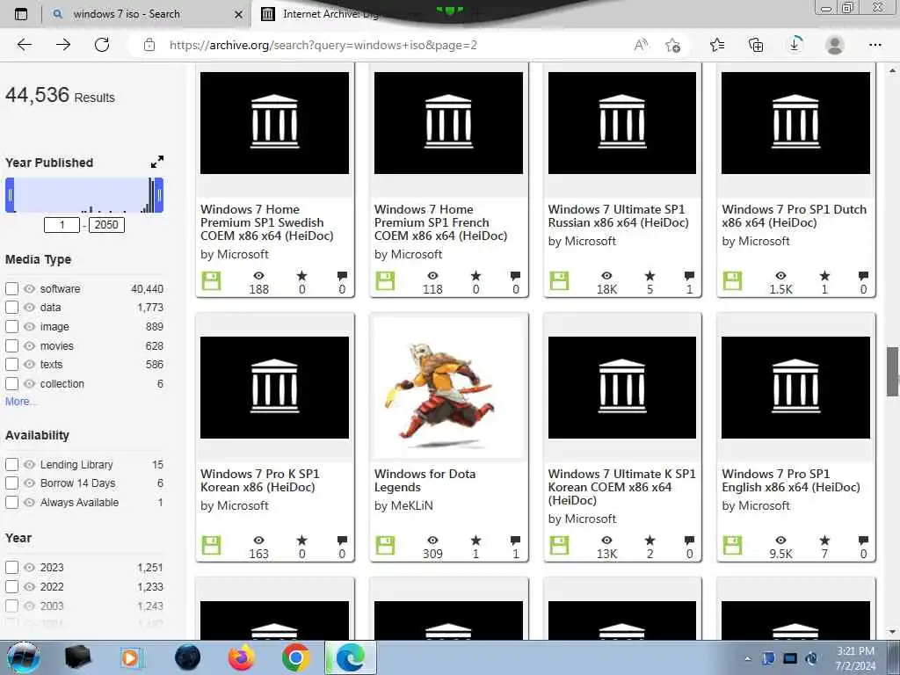Check the texts media type box
This screenshot has width=900, height=675.
(x=11, y=365)
